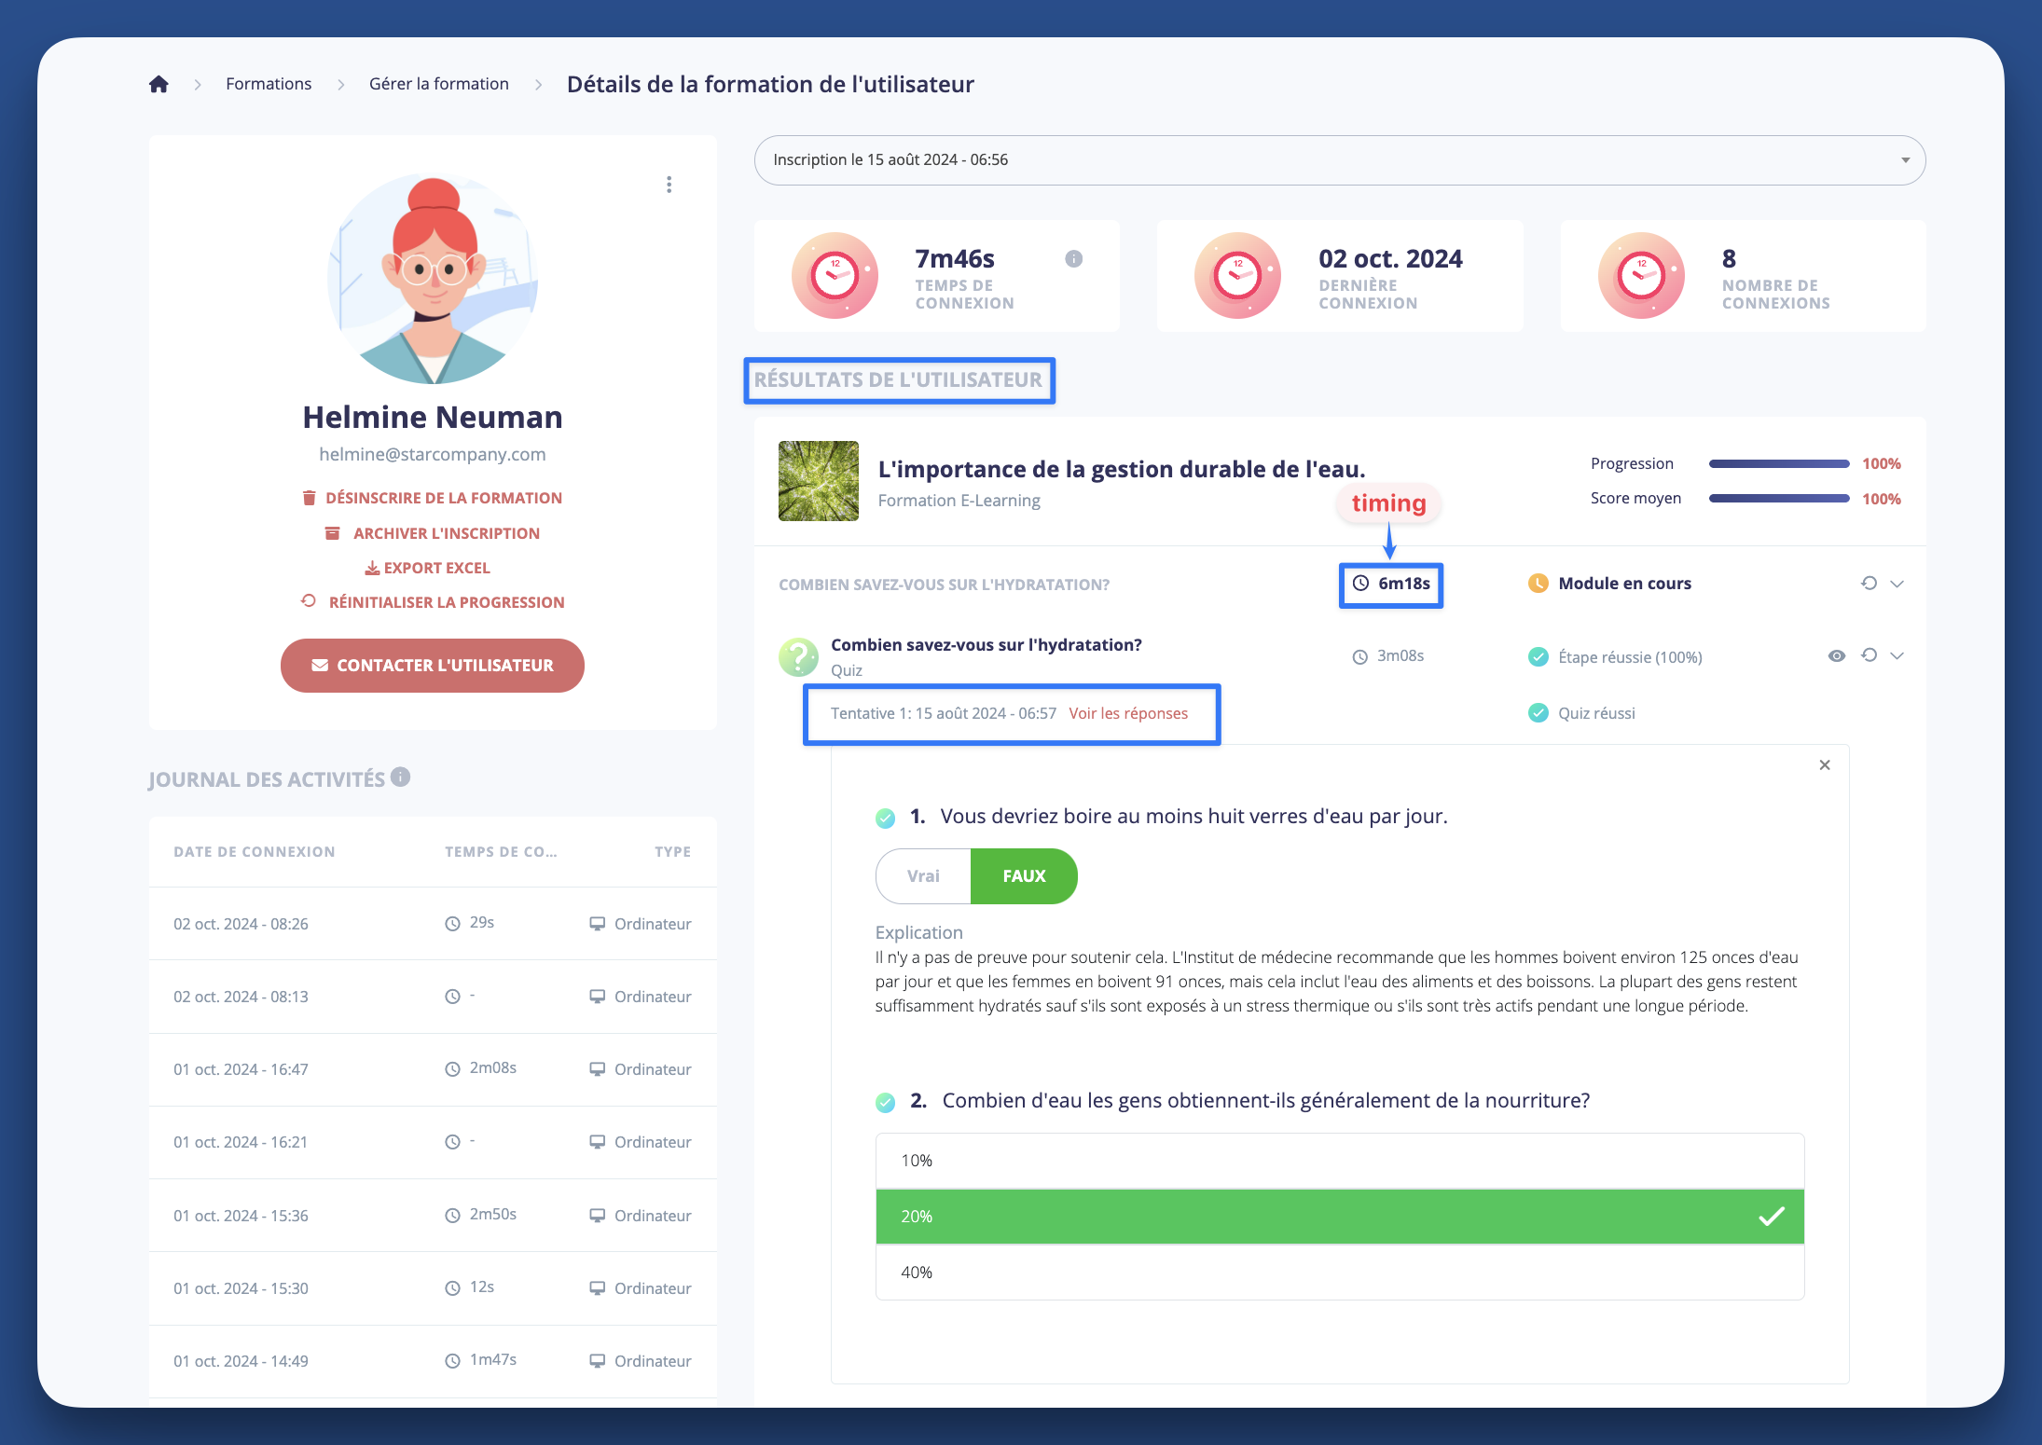Click Contacter l'utilisateur button

coord(432,665)
